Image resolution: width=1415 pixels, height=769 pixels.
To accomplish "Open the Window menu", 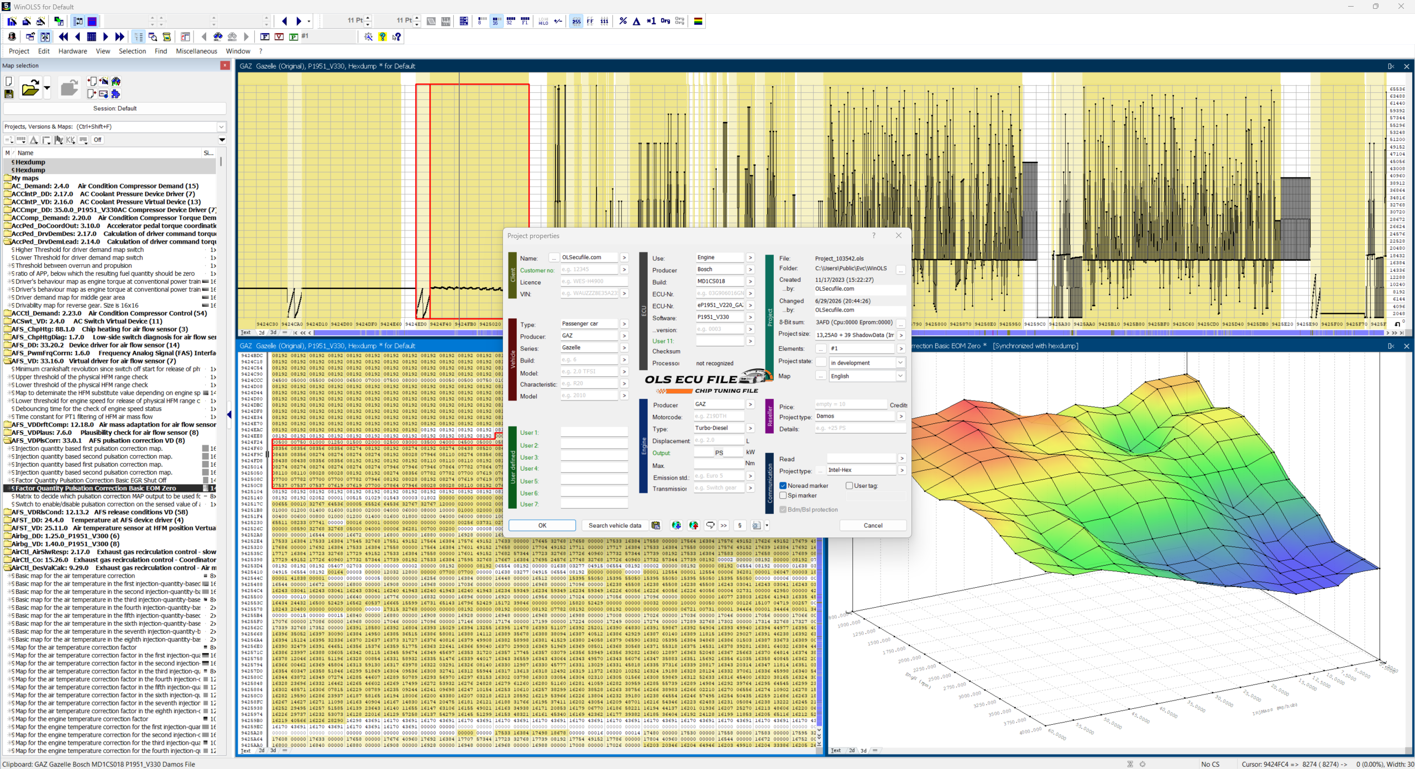I will (238, 51).
